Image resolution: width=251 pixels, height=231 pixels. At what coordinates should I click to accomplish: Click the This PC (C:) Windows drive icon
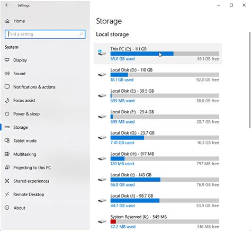(x=102, y=52)
